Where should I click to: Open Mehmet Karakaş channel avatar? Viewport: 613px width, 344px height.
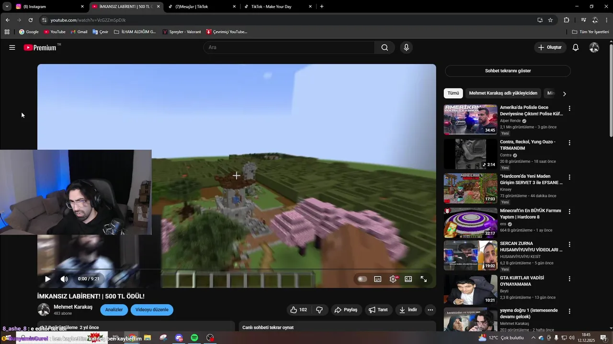click(x=44, y=310)
